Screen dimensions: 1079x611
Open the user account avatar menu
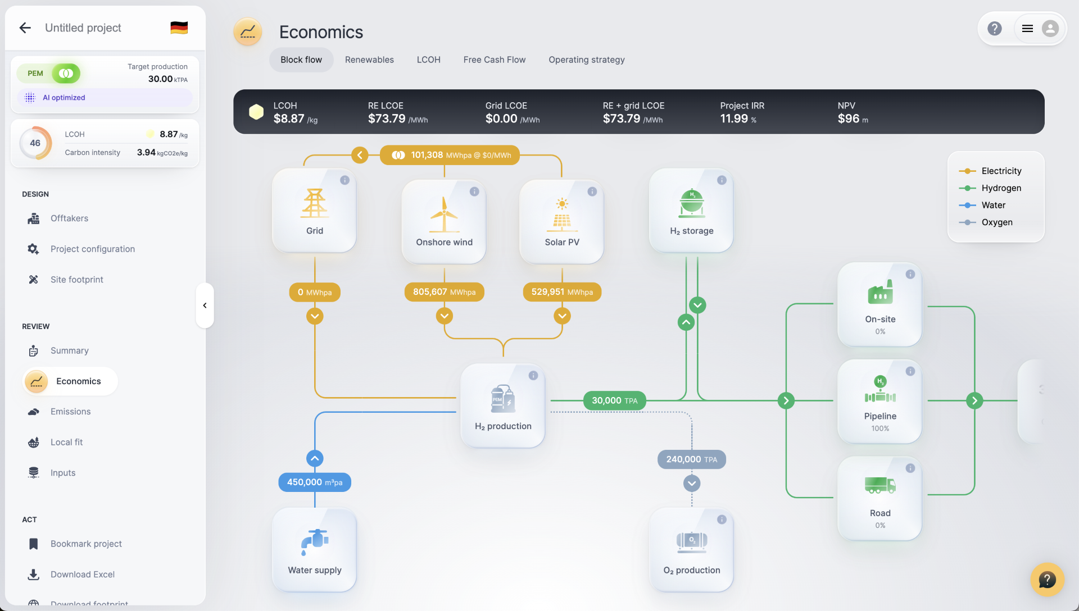tap(1050, 29)
